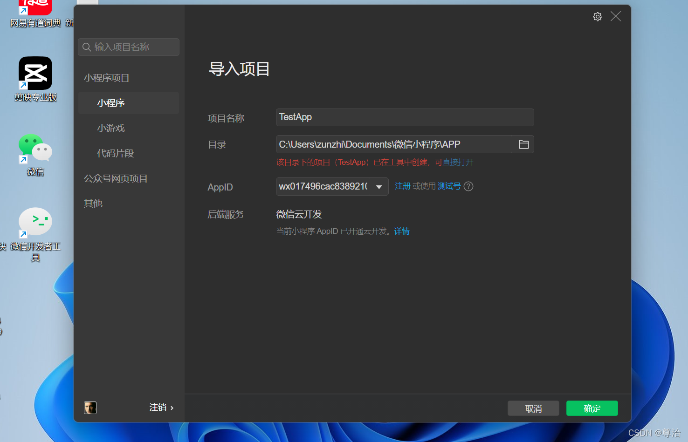The width and height of the screenshot is (688, 442).
Task: Click the 确定 confirm button
Action: click(592, 408)
